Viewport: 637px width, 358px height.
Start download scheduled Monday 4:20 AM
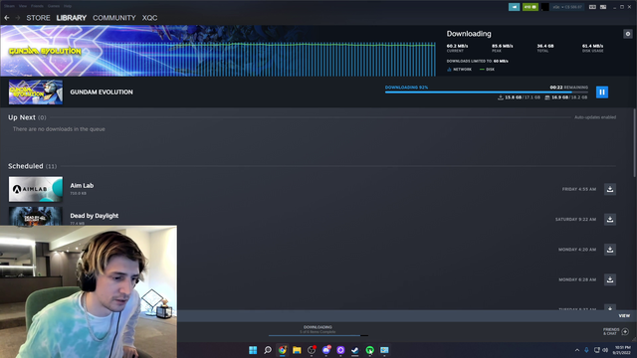click(x=610, y=250)
